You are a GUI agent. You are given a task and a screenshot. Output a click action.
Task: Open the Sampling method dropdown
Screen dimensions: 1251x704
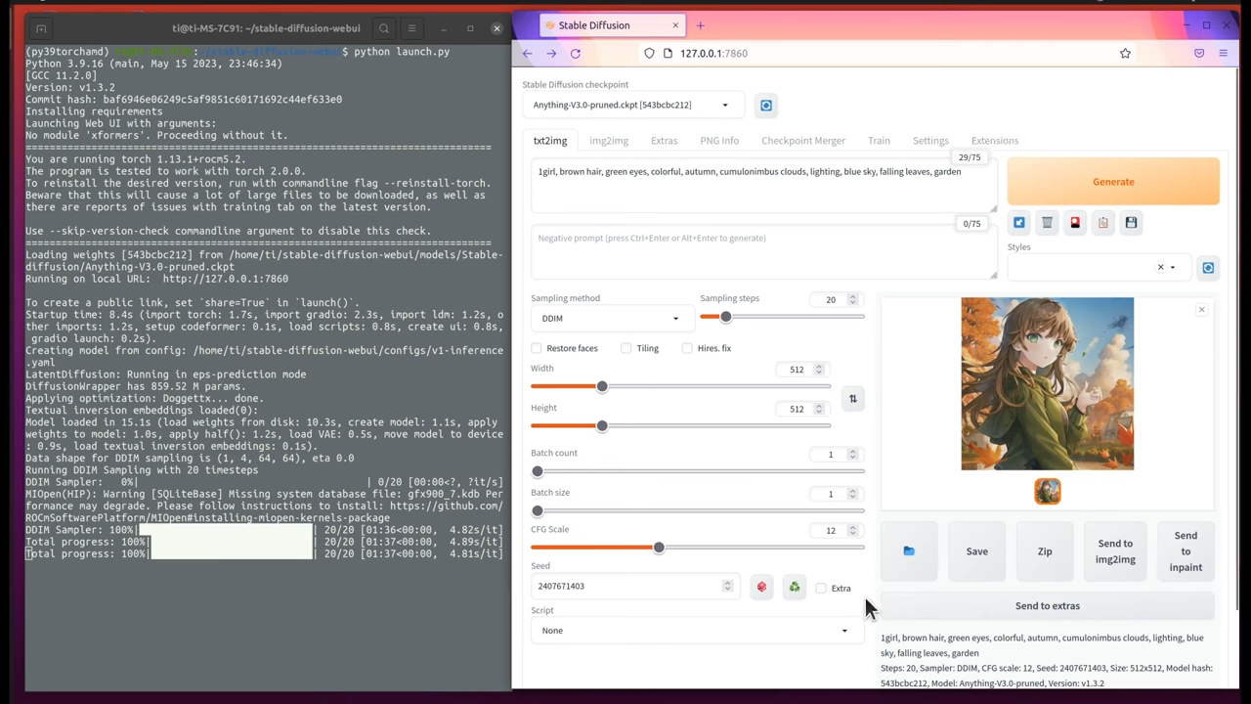coord(609,319)
